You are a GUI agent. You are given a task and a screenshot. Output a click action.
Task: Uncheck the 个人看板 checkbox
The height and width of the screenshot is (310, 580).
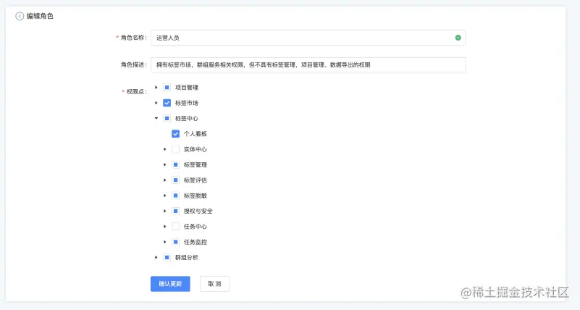(176, 134)
